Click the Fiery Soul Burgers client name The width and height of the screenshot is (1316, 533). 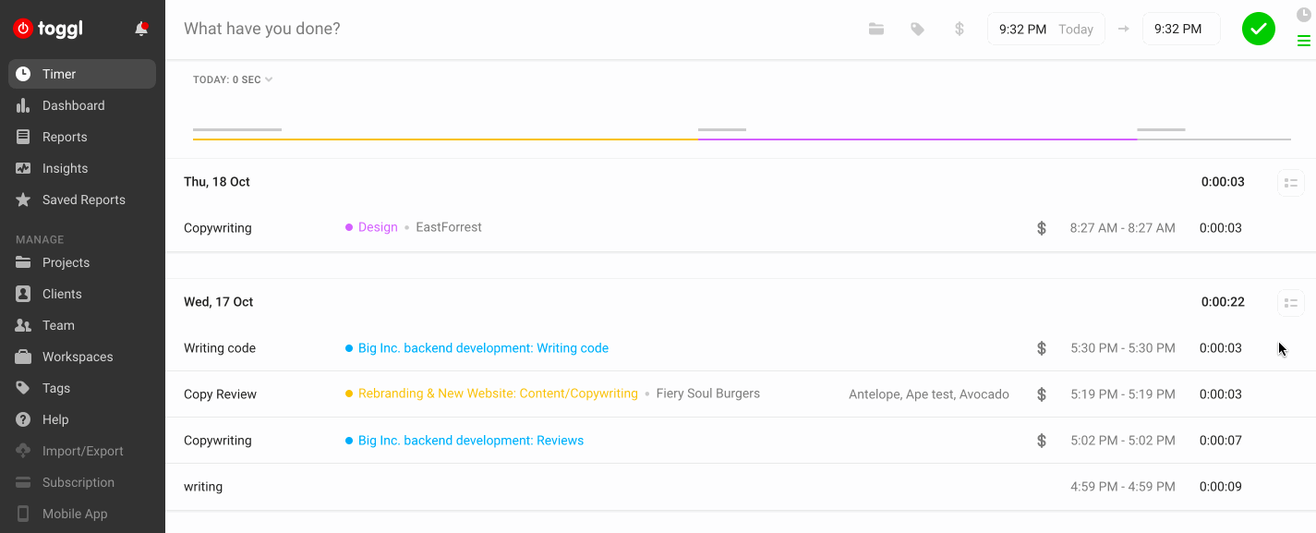[x=708, y=394]
